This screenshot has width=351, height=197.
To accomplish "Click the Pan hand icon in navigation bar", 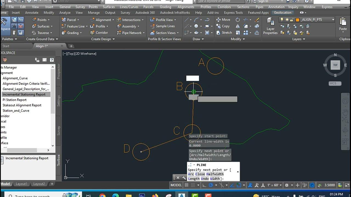I will pyautogui.click(x=345, y=112).
